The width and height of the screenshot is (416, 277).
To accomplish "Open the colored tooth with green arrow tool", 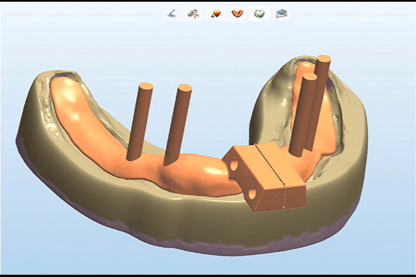I will click(215, 13).
